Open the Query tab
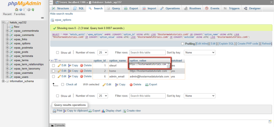 [x=113, y=9]
